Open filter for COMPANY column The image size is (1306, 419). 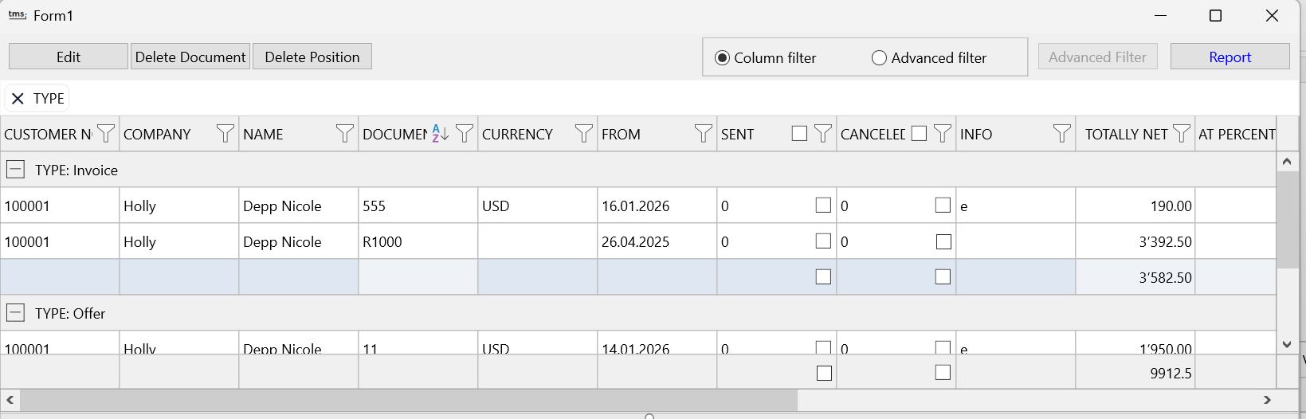point(226,134)
